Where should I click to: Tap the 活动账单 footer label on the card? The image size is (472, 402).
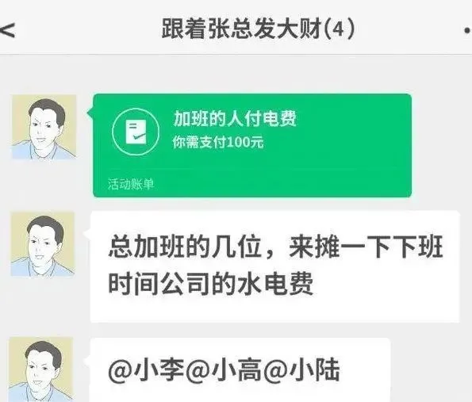coord(131,184)
